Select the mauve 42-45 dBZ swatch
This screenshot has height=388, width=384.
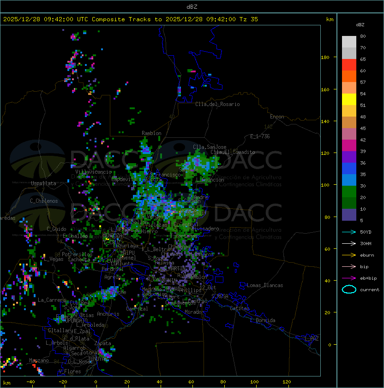[349, 134]
